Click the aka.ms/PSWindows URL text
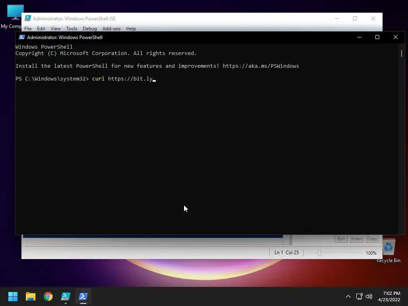Image resolution: width=408 pixels, height=306 pixels. 261,66
